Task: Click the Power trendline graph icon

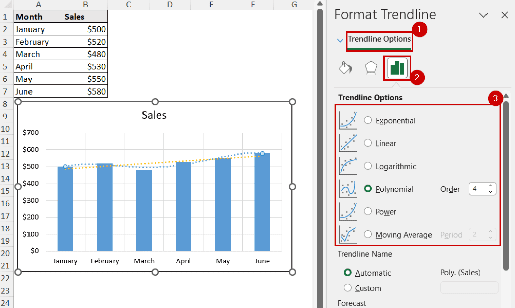Action: click(x=348, y=211)
